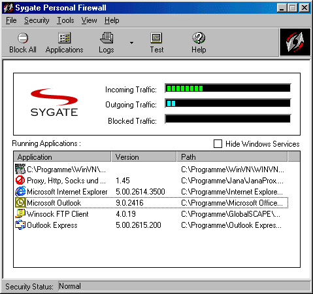Click version 1.45 cell
Viewport: 313px width, 294px height.
pos(123,181)
